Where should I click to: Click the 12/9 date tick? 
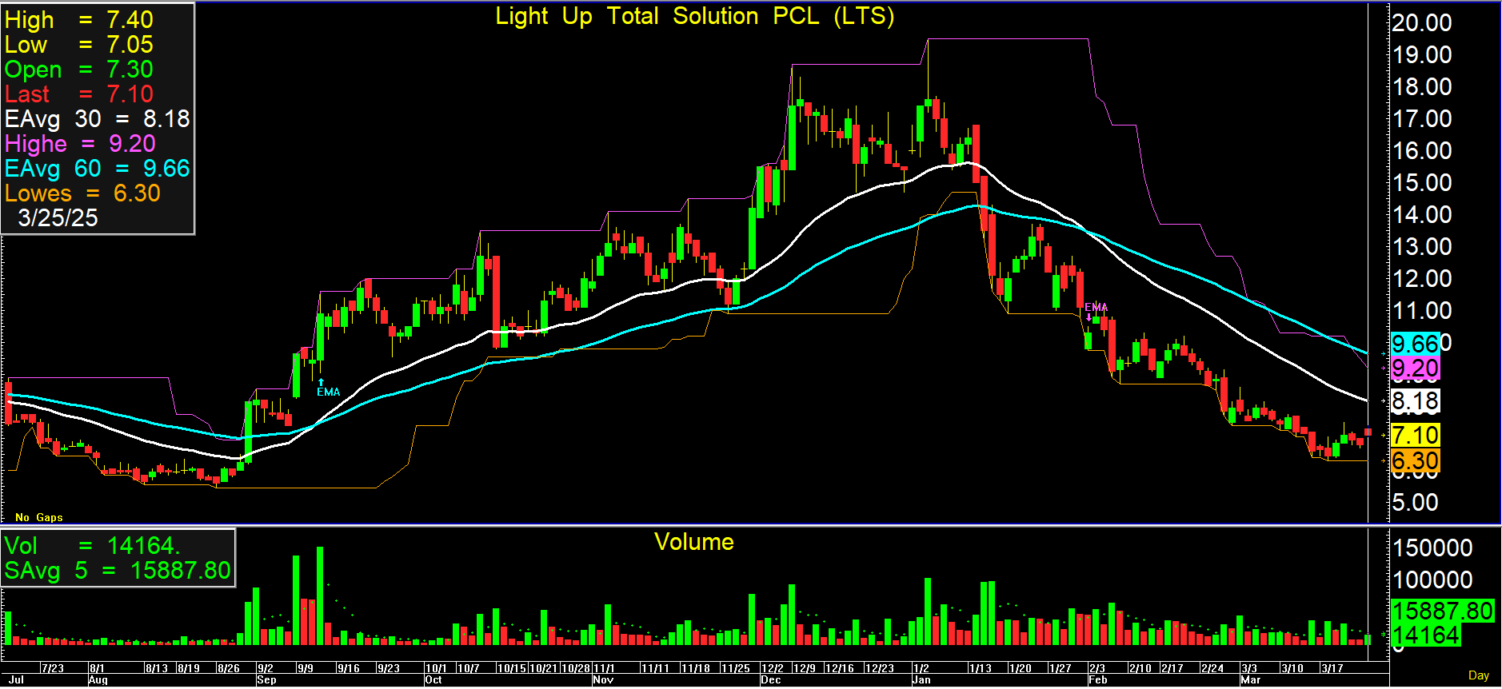click(805, 668)
